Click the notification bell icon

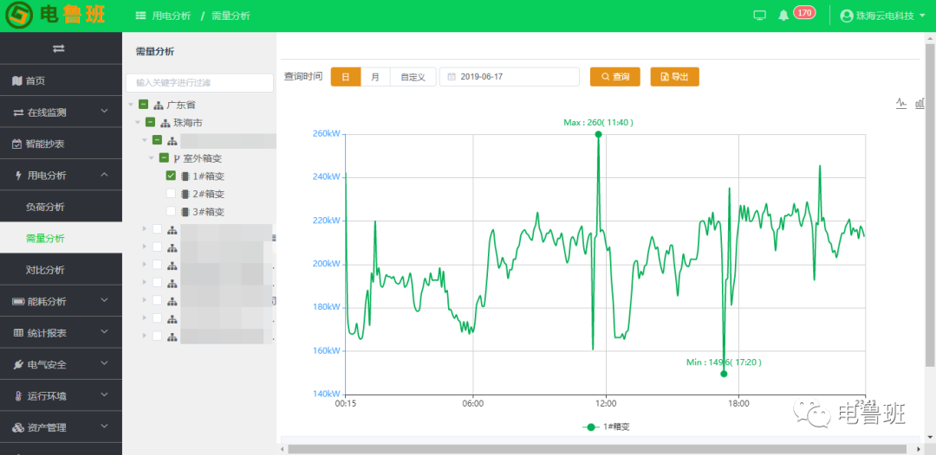pos(783,15)
